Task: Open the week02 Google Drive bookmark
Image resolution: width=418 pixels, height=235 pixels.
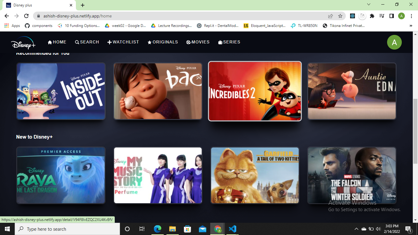Action: [125, 26]
